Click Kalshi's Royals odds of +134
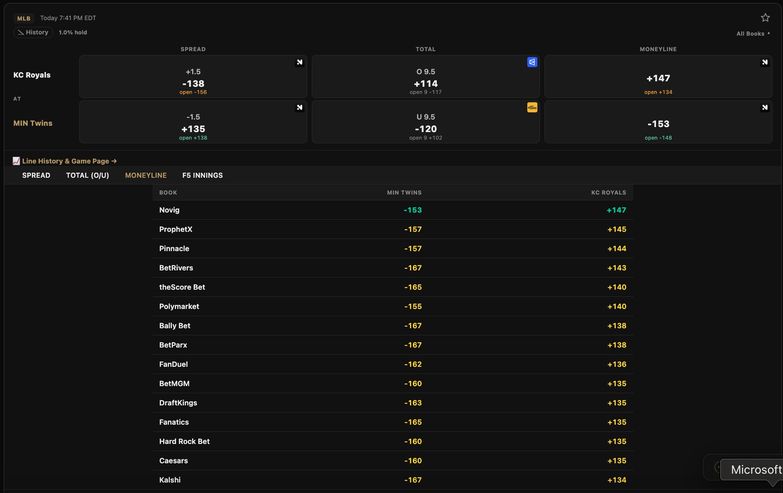Viewport: 783px width, 493px height. pos(617,480)
